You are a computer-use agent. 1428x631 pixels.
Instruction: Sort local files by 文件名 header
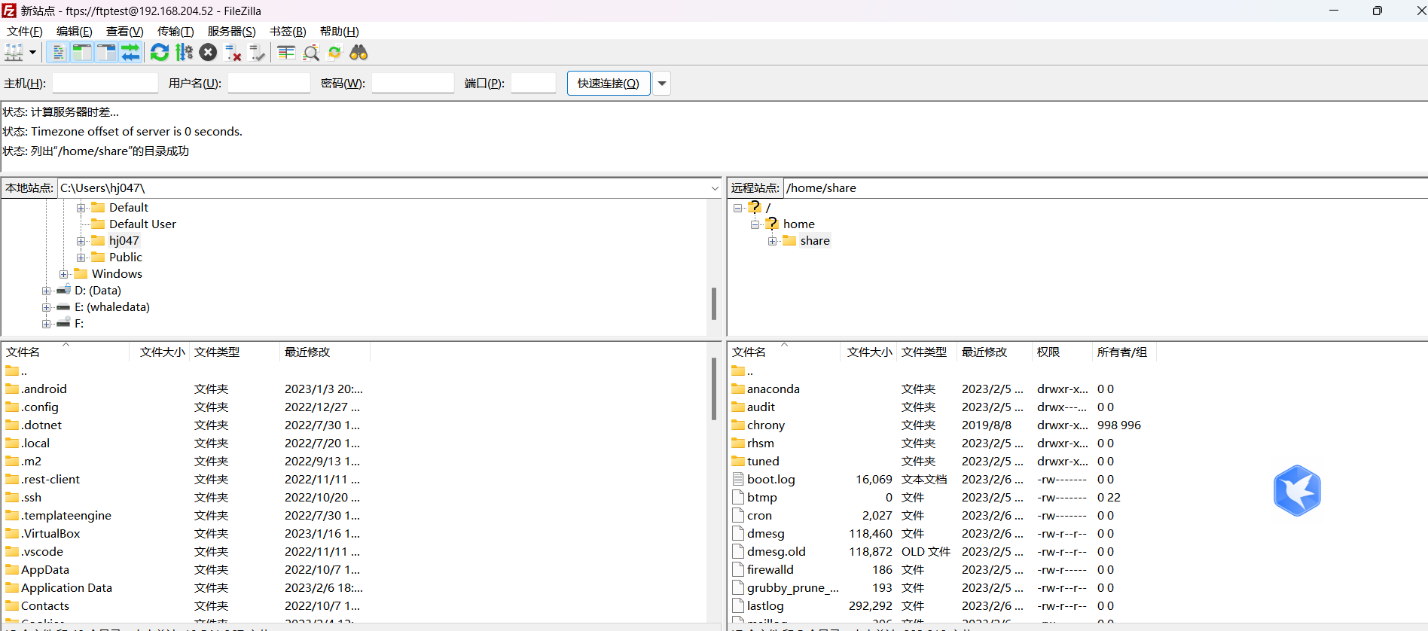point(66,352)
